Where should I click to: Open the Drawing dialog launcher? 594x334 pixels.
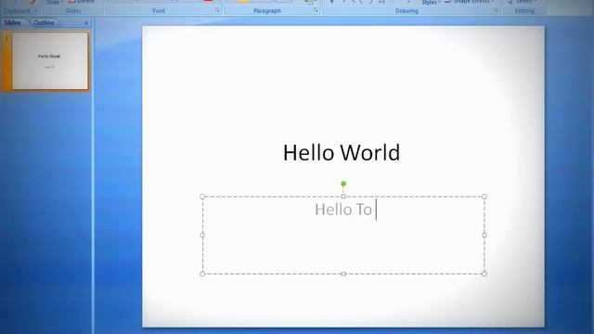pyautogui.click(x=497, y=11)
